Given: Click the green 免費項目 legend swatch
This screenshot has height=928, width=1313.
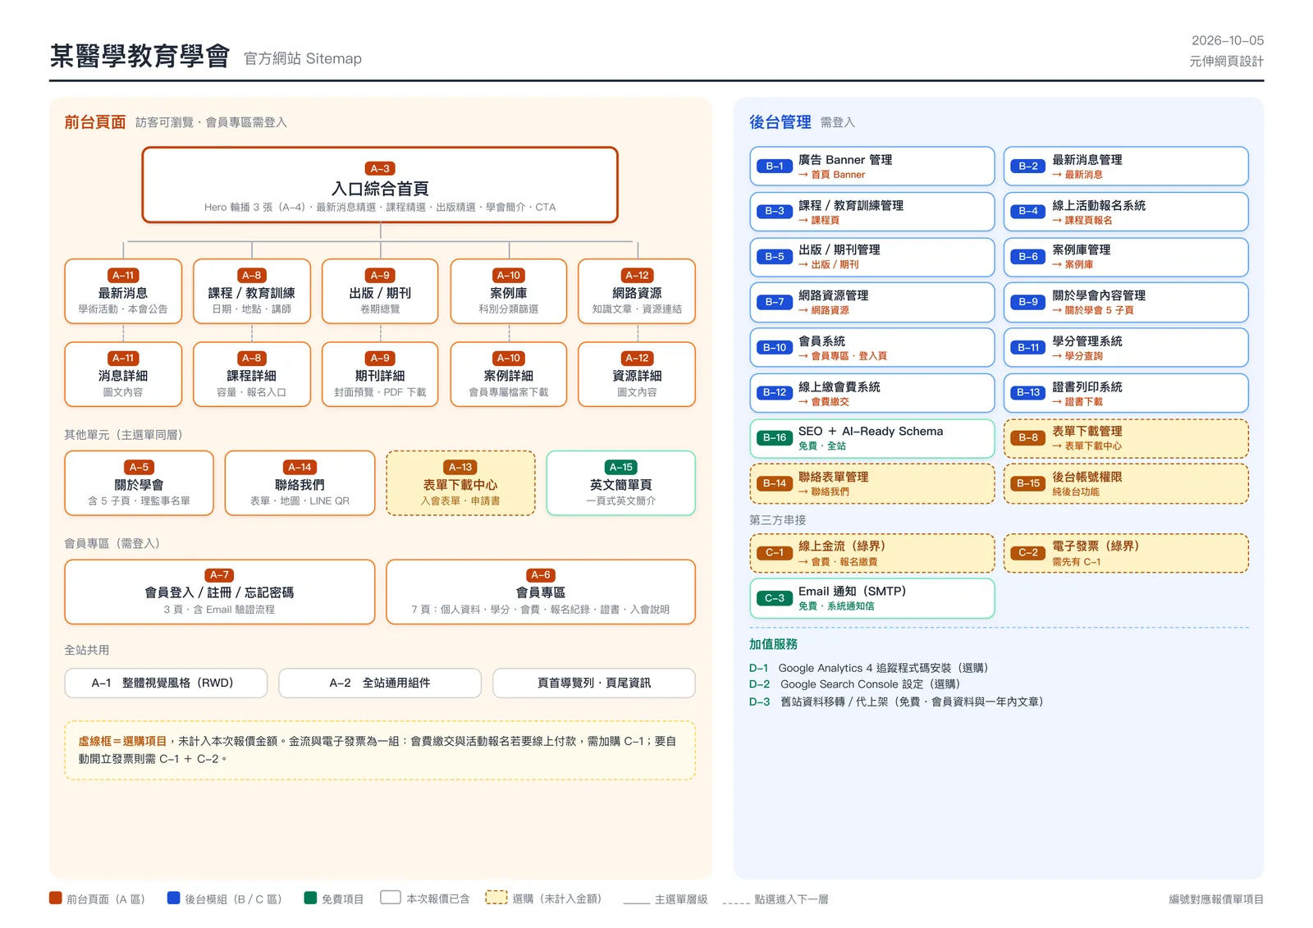Looking at the screenshot, I should click(310, 898).
